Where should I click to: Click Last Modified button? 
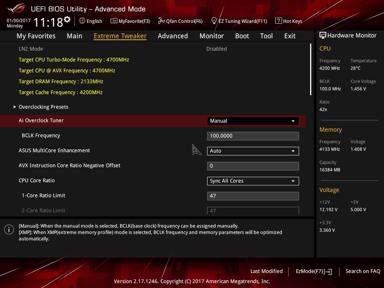267,271
